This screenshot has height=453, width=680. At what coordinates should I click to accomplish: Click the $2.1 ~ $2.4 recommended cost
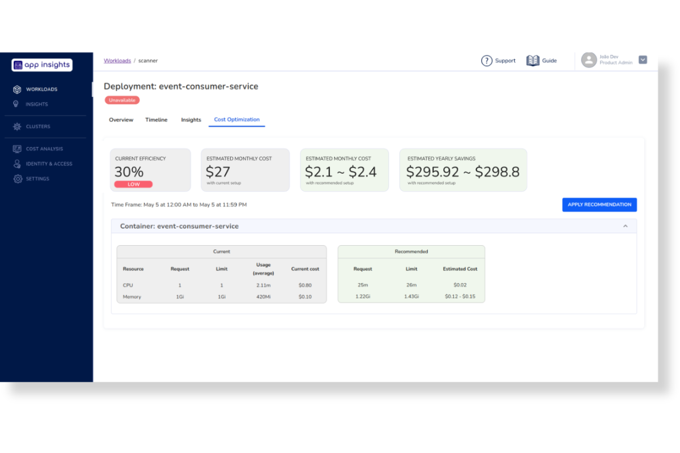341,172
